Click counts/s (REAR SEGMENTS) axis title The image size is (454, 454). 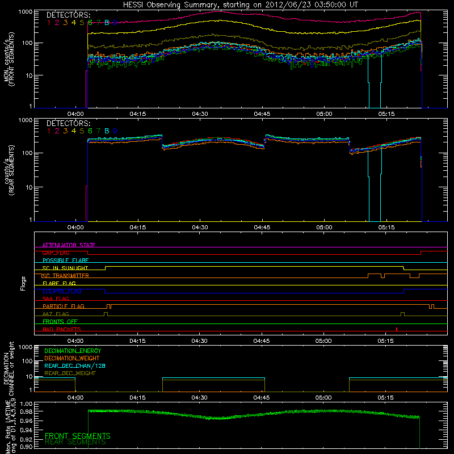pyautogui.click(x=9, y=170)
